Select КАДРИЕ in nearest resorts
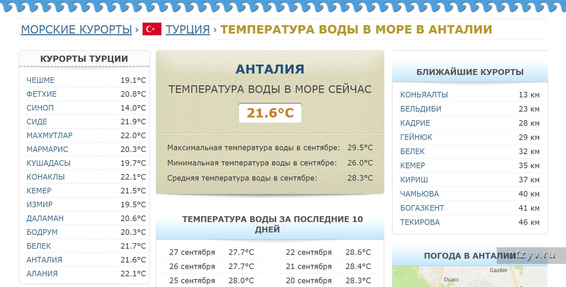Viewport: 566px width, 287px height. 415,123
